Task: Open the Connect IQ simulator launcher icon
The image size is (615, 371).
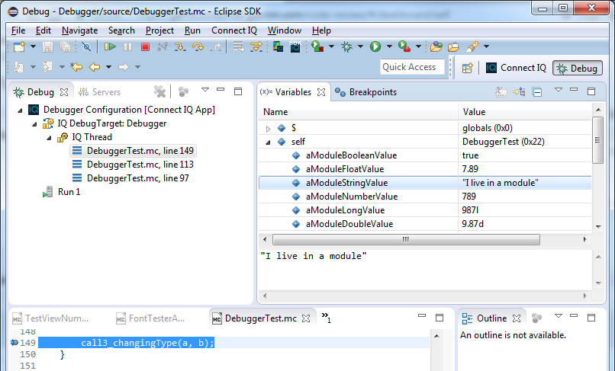Action: pyautogui.click(x=278, y=46)
